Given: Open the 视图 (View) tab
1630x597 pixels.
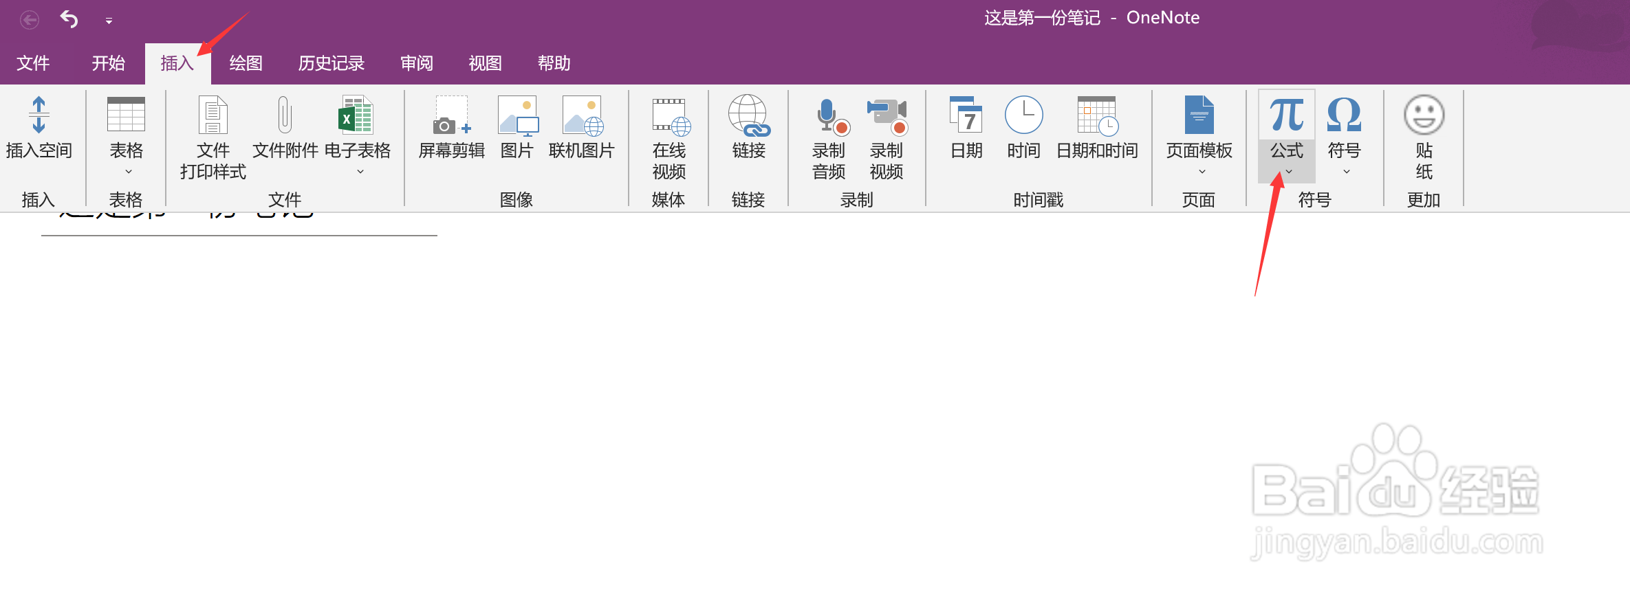Looking at the screenshot, I should pos(486,63).
